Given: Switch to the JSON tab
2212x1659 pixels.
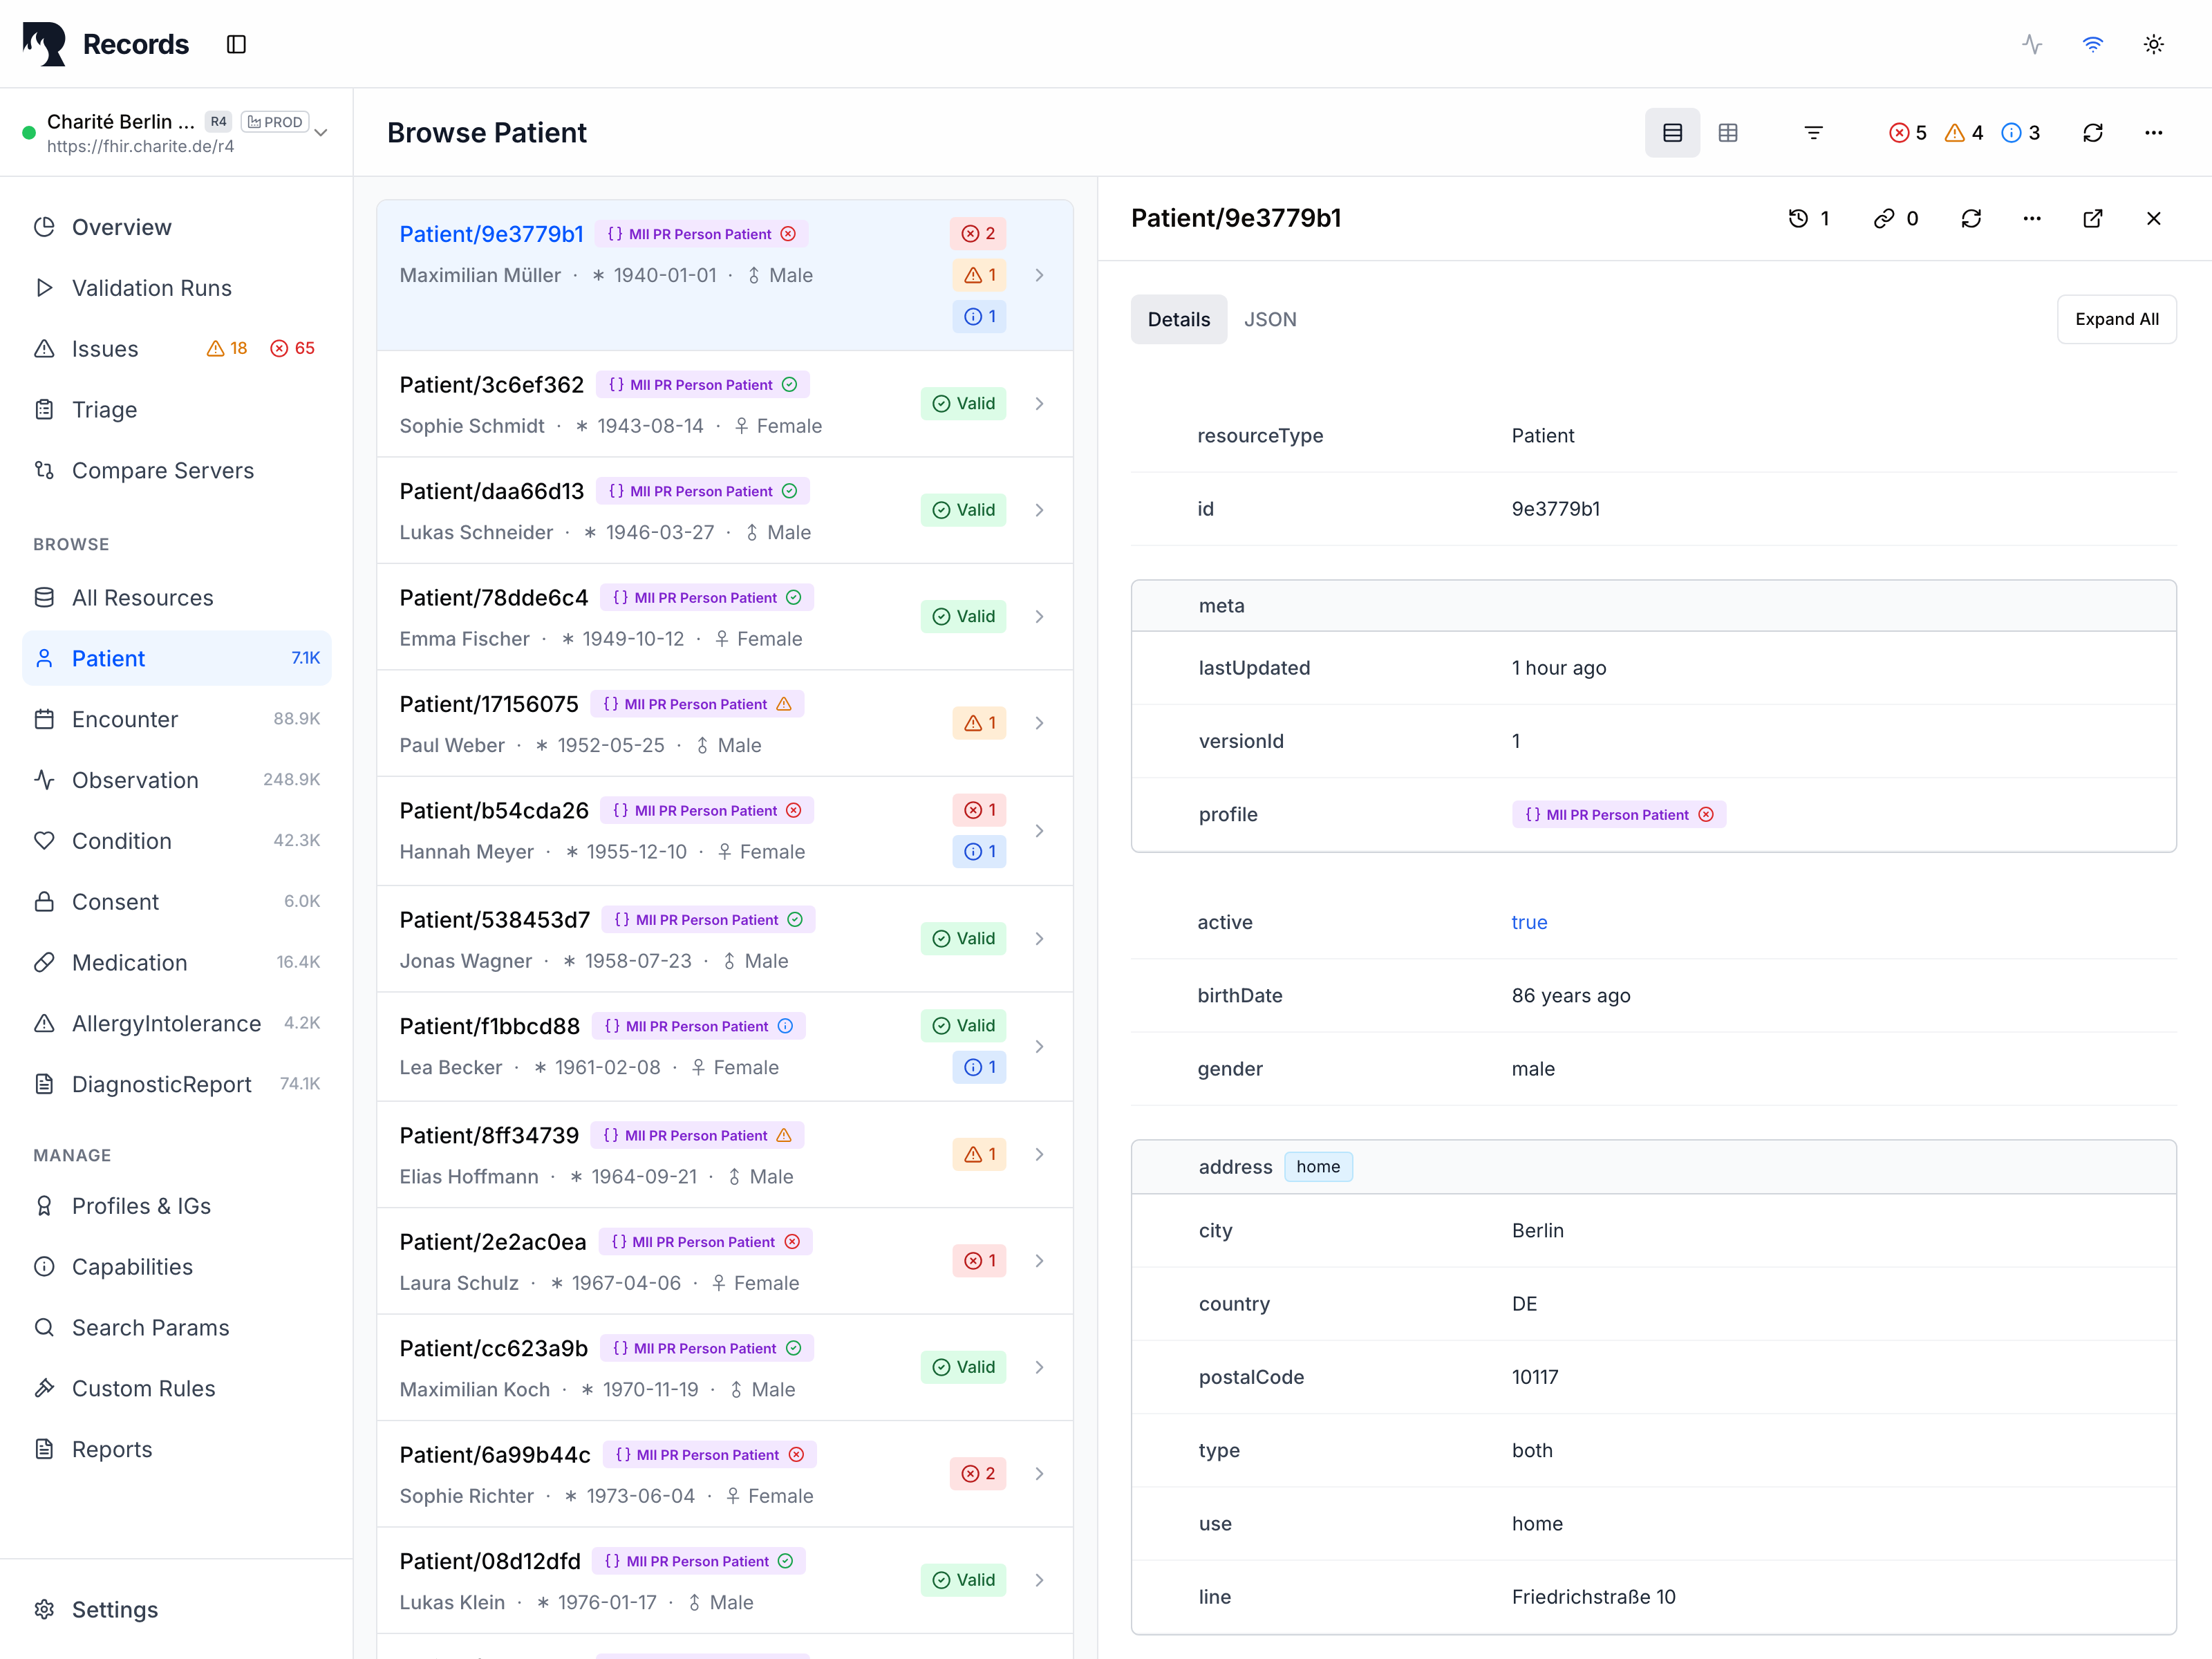Looking at the screenshot, I should [x=1269, y=319].
